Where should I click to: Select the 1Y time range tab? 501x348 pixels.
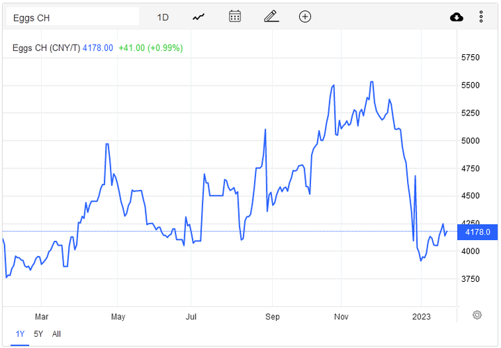coord(19,334)
